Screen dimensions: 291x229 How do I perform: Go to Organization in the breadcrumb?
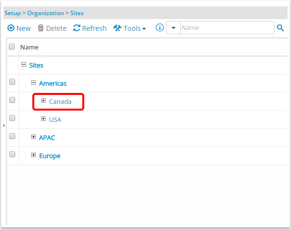click(x=46, y=13)
